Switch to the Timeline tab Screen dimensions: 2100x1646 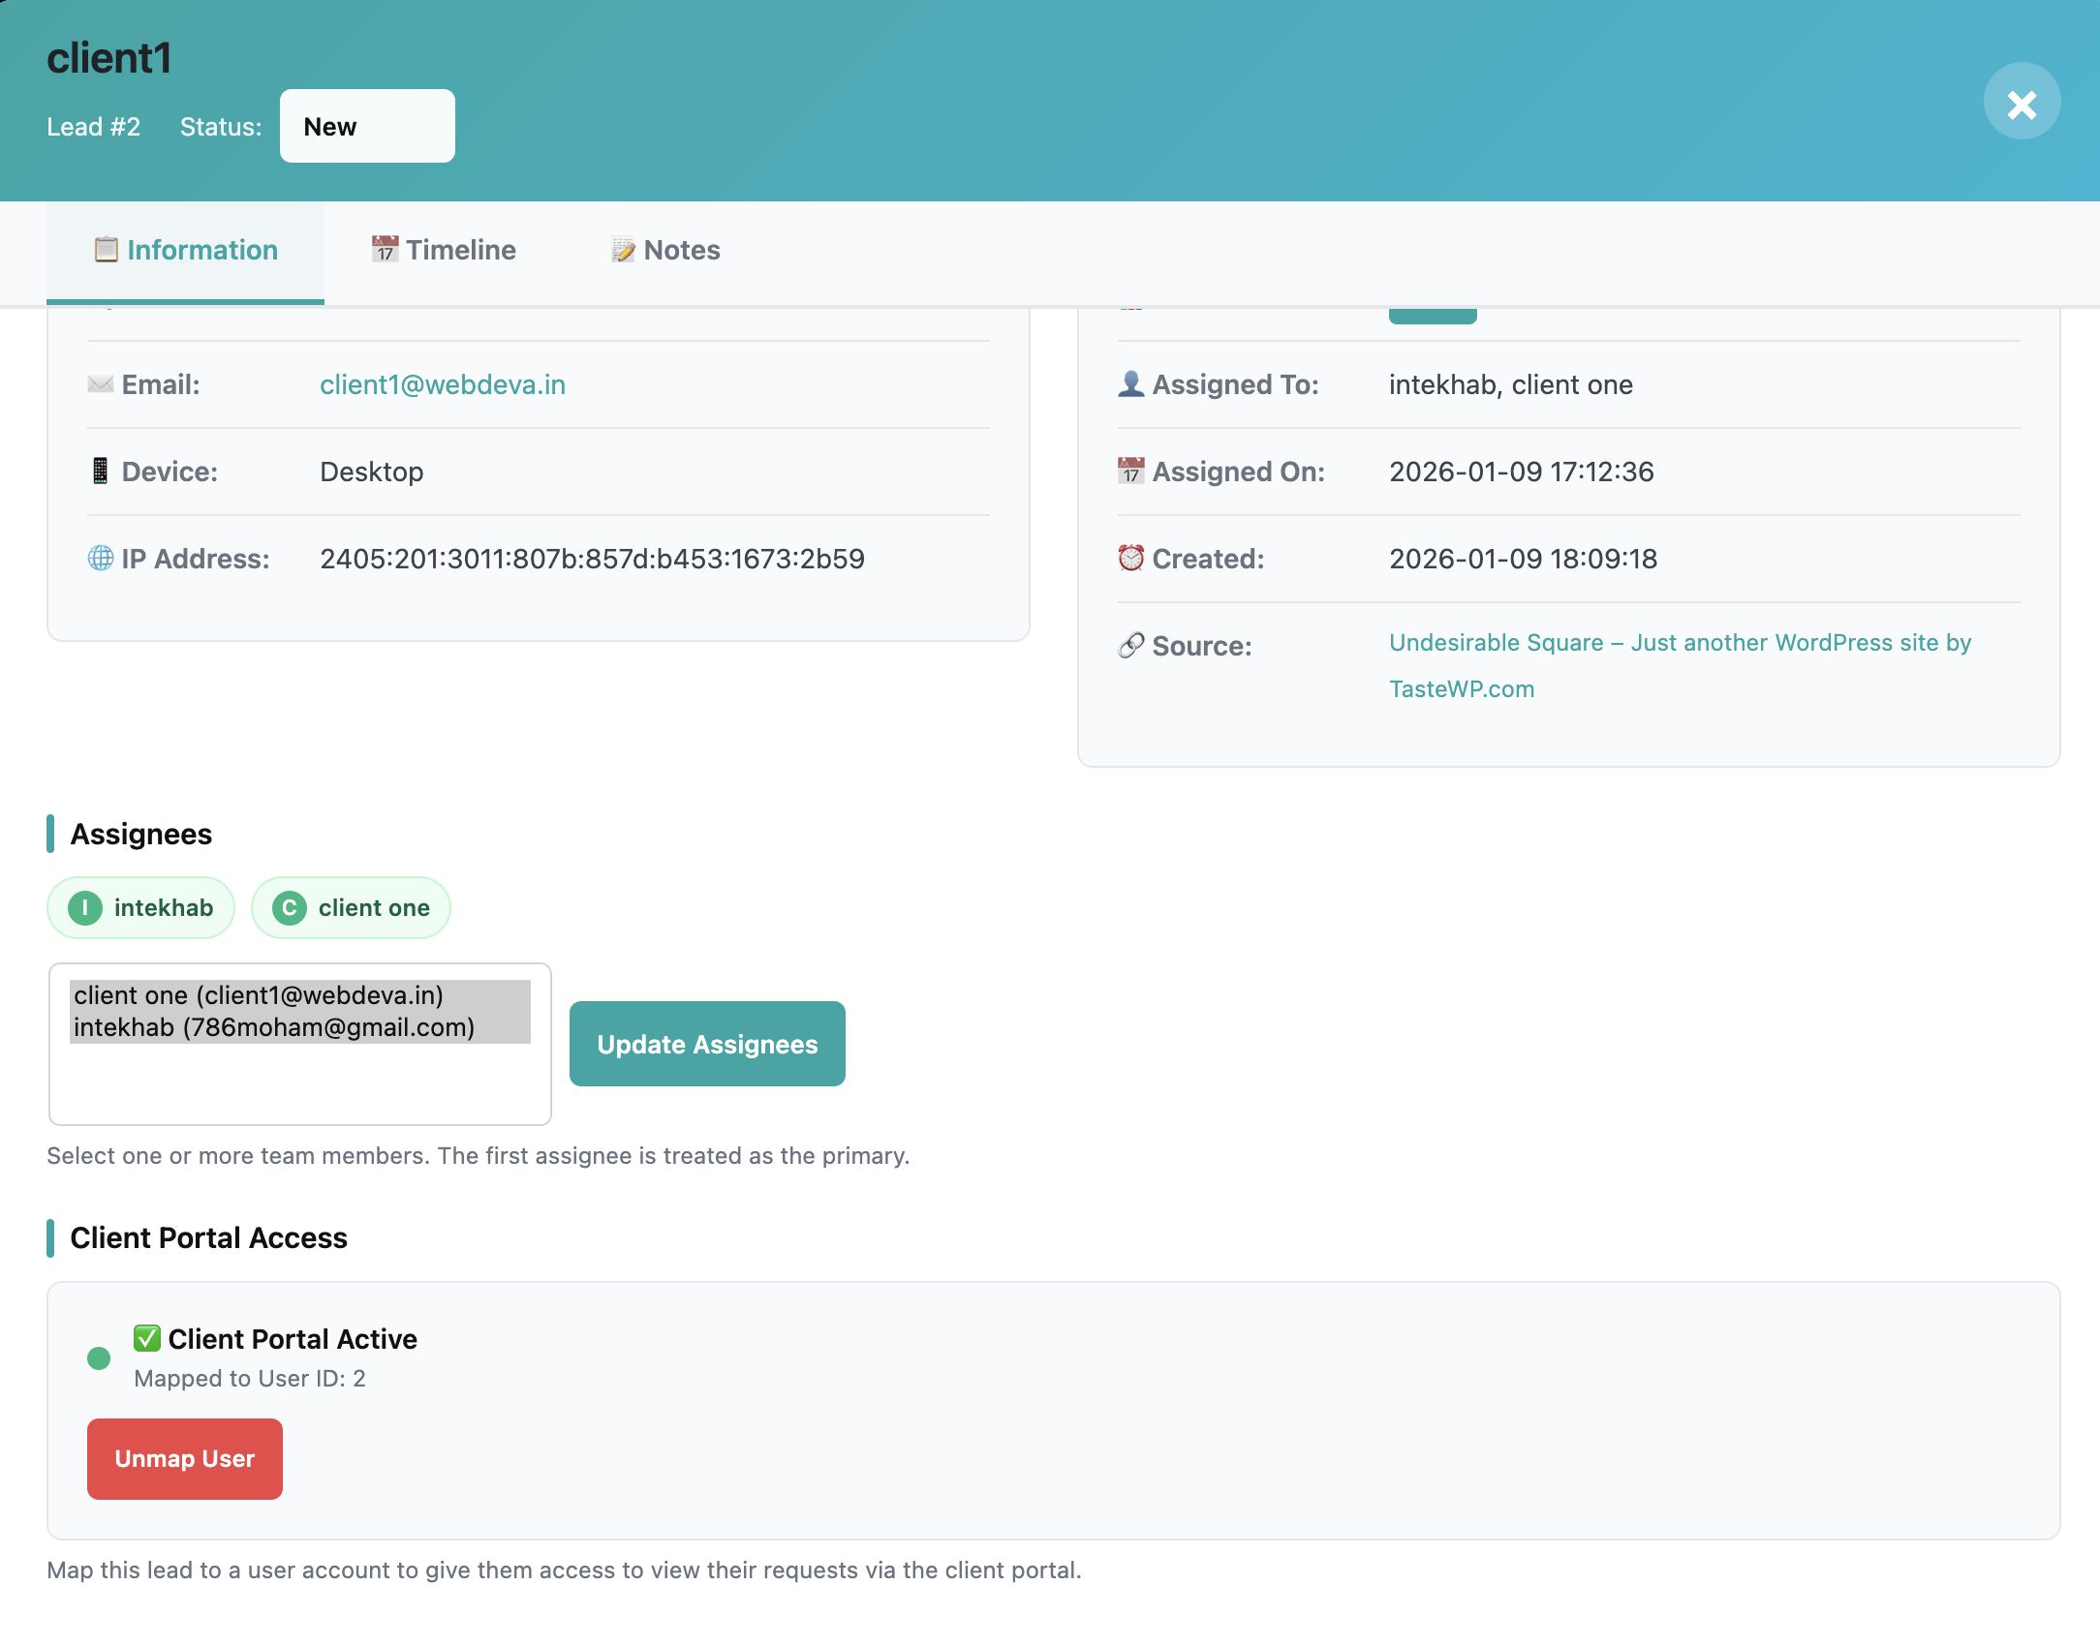[444, 251]
